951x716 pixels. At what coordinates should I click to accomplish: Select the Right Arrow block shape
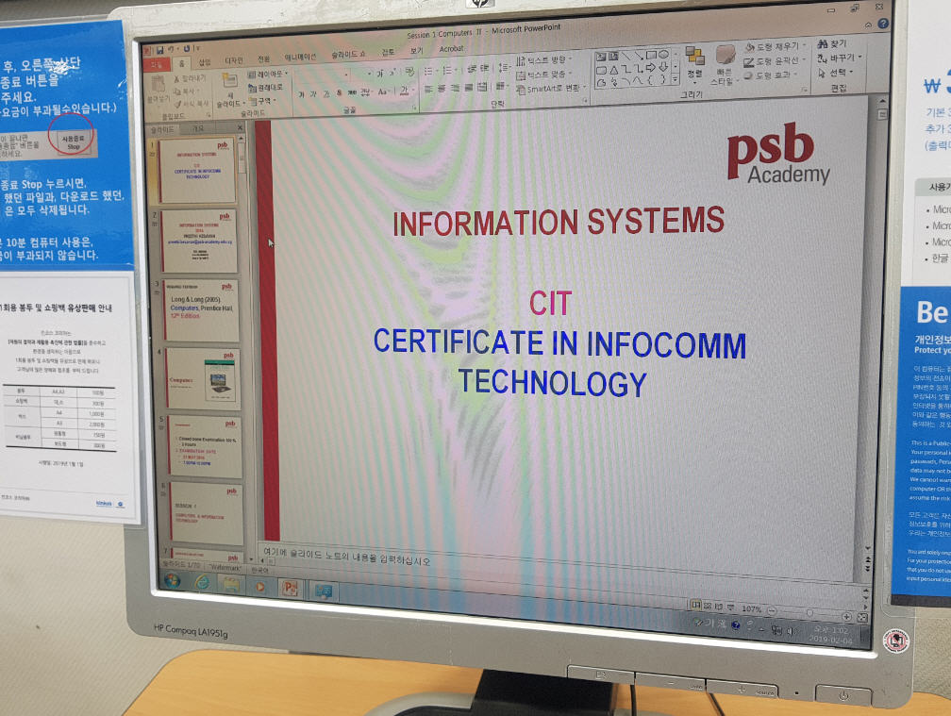[651, 68]
